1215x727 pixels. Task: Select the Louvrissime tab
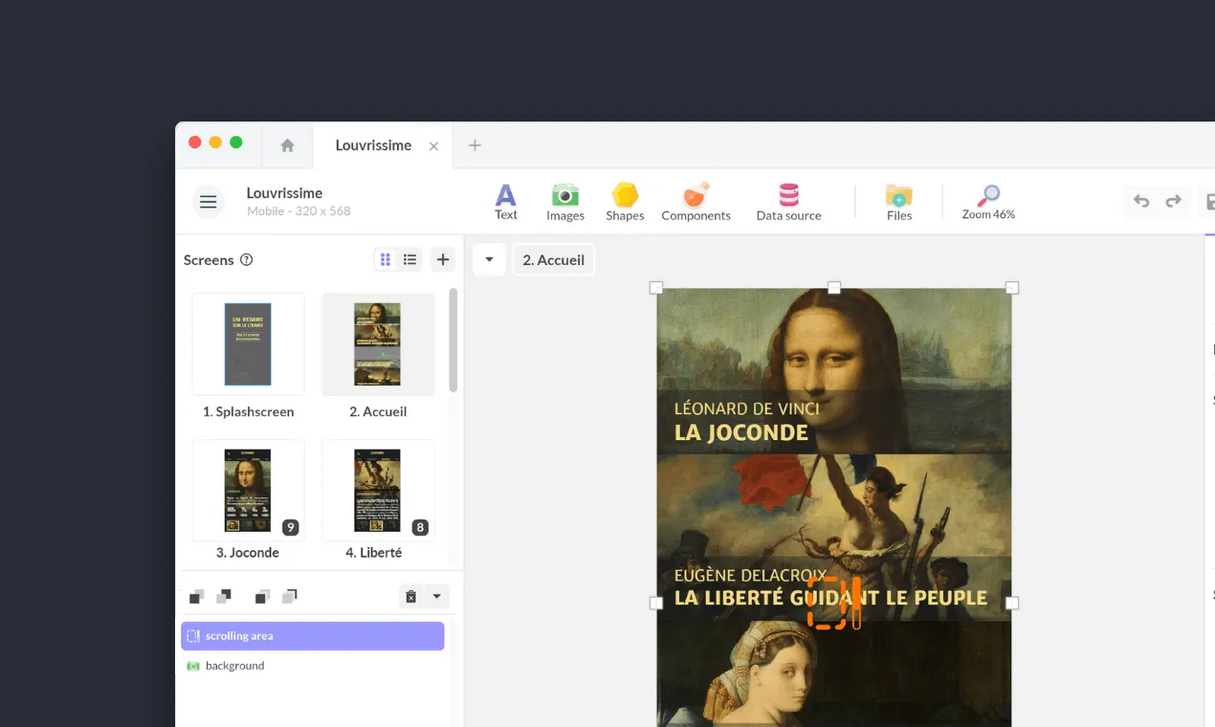click(373, 145)
